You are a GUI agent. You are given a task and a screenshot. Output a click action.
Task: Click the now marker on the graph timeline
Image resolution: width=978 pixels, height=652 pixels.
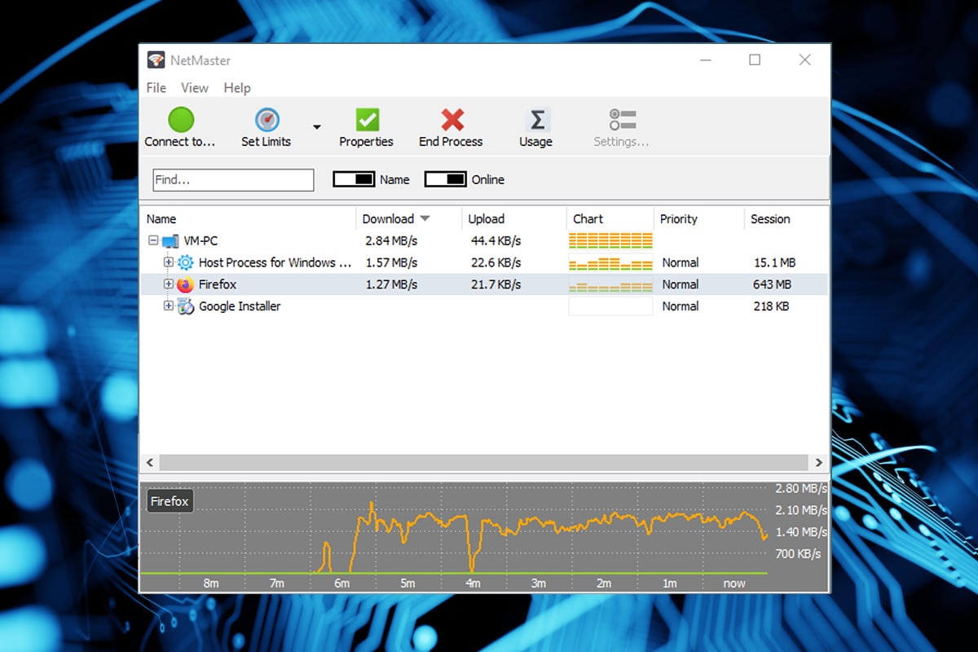[734, 583]
